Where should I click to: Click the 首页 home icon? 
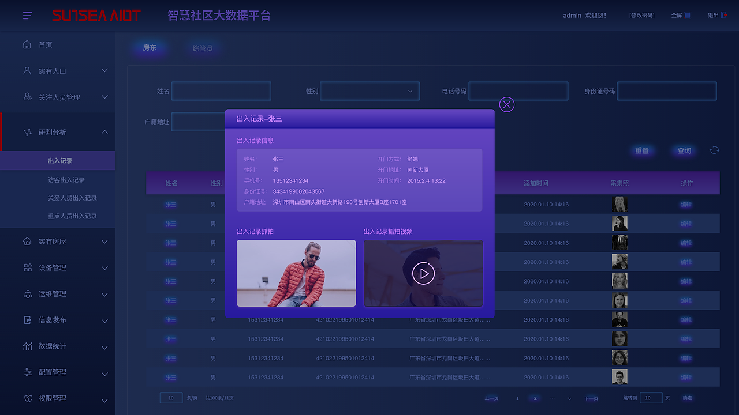[x=27, y=44]
